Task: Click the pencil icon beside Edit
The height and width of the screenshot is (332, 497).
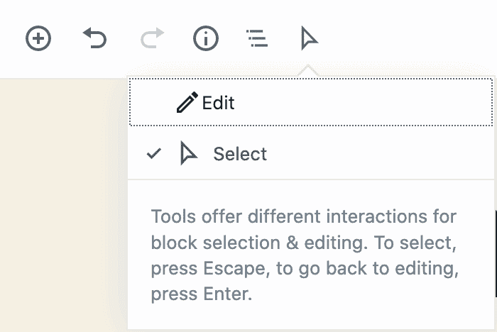Action: (187, 102)
